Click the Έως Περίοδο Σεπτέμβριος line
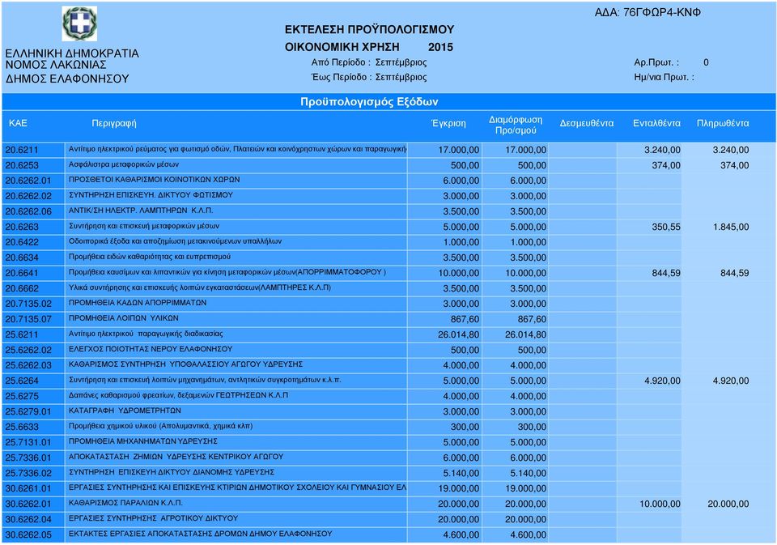Image resolution: width=777 pixels, height=545 pixels. [x=369, y=78]
